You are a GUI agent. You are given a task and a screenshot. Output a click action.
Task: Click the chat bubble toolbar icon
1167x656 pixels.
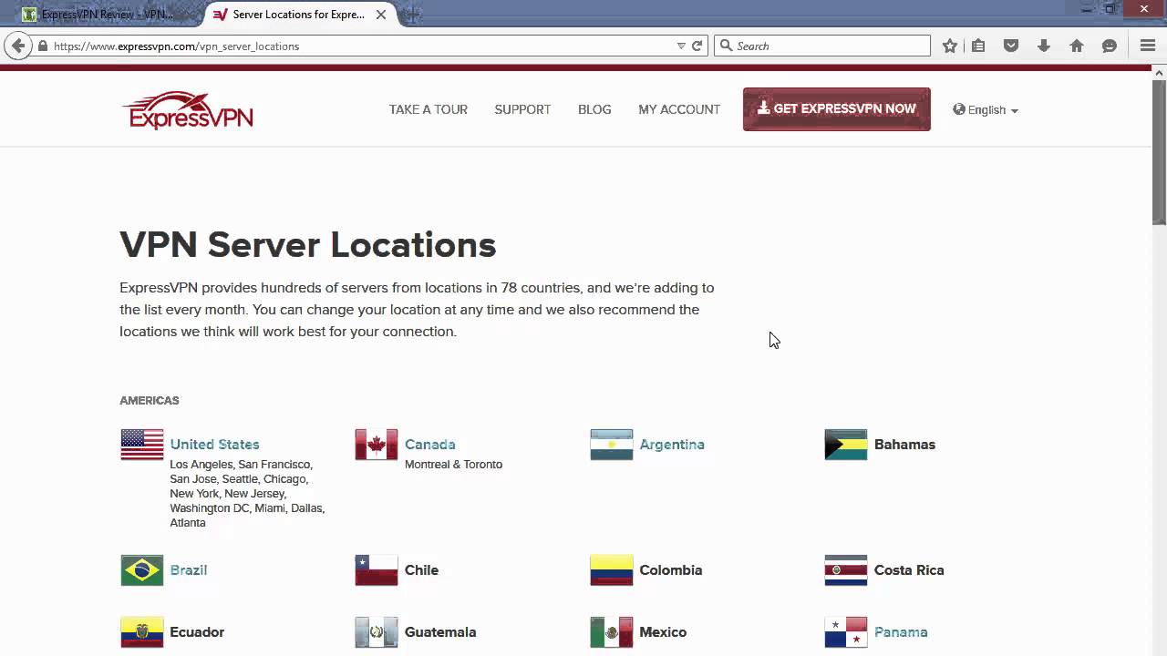(1110, 46)
